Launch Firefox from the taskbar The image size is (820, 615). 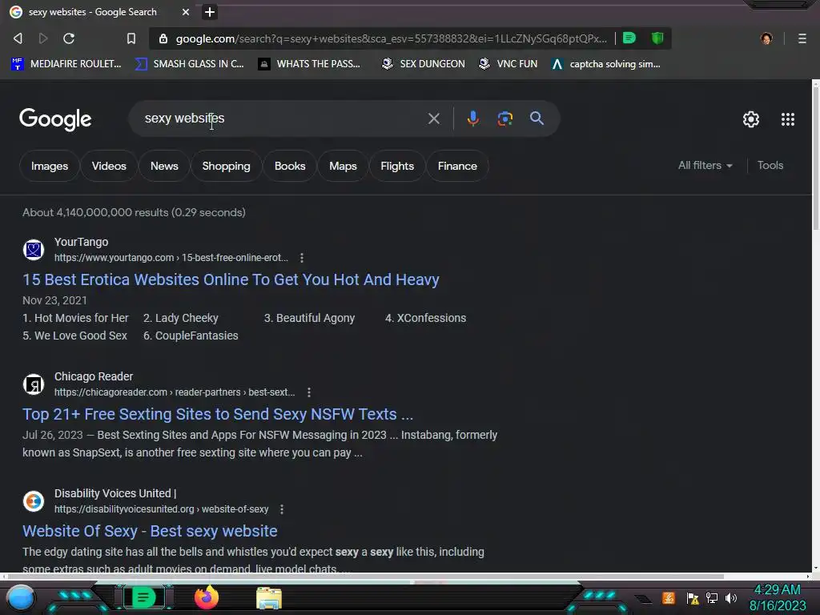pos(207,597)
